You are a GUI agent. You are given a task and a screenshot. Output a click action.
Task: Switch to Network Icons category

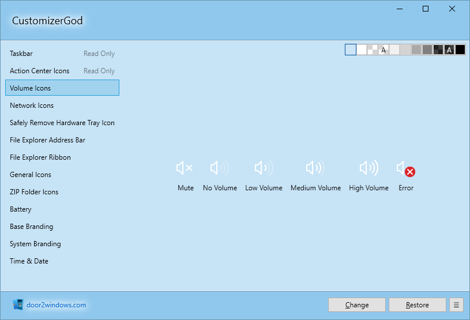[x=62, y=106]
